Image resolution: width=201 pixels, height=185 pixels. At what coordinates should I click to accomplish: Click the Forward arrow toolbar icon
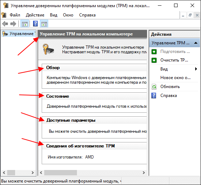click(x=13, y=24)
